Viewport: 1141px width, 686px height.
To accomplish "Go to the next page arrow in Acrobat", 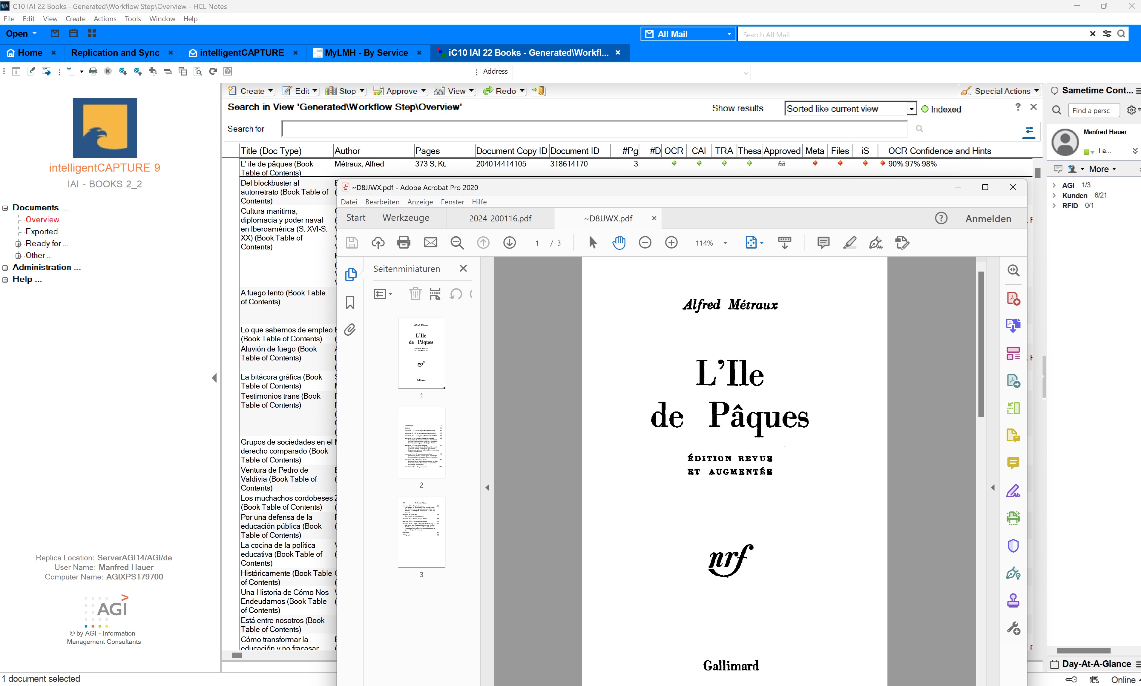I will coord(510,243).
